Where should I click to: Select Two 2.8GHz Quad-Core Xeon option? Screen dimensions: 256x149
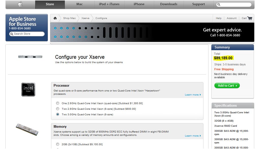[58, 109]
